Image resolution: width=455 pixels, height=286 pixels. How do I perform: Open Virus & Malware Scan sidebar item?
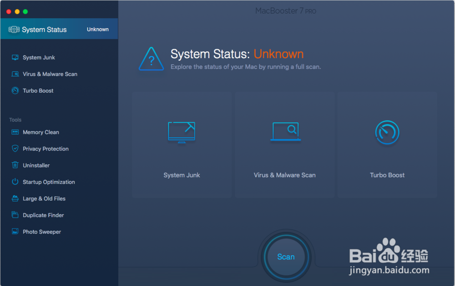point(50,74)
